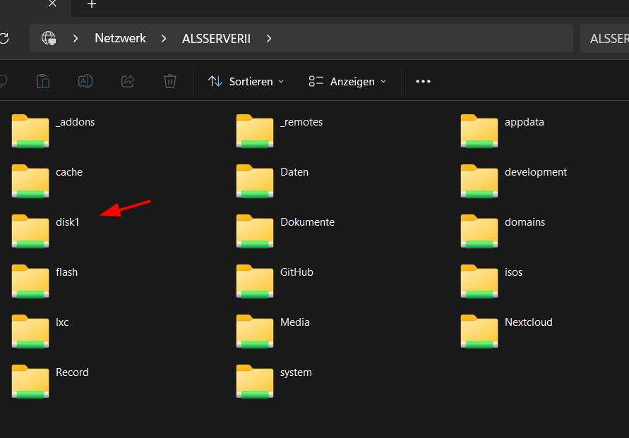Navigate to ALSSERVERII breadcrumb

pyautogui.click(x=216, y=39)
